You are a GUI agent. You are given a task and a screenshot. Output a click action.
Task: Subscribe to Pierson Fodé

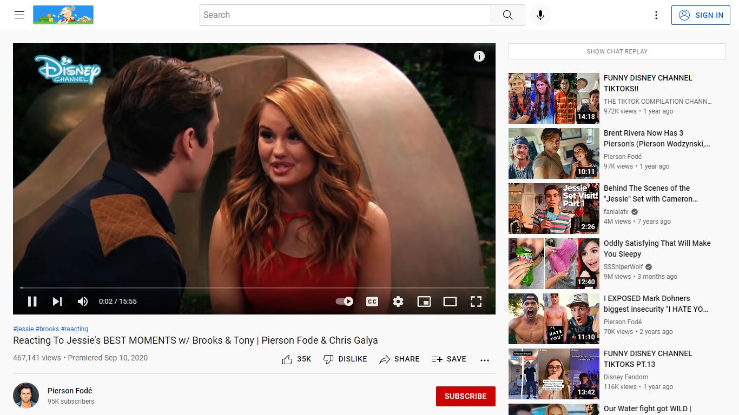tap(465, 396)
